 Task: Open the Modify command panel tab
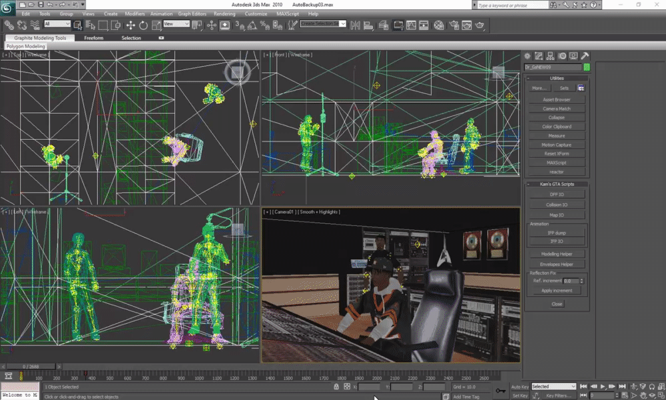click(x=539, y=56)
